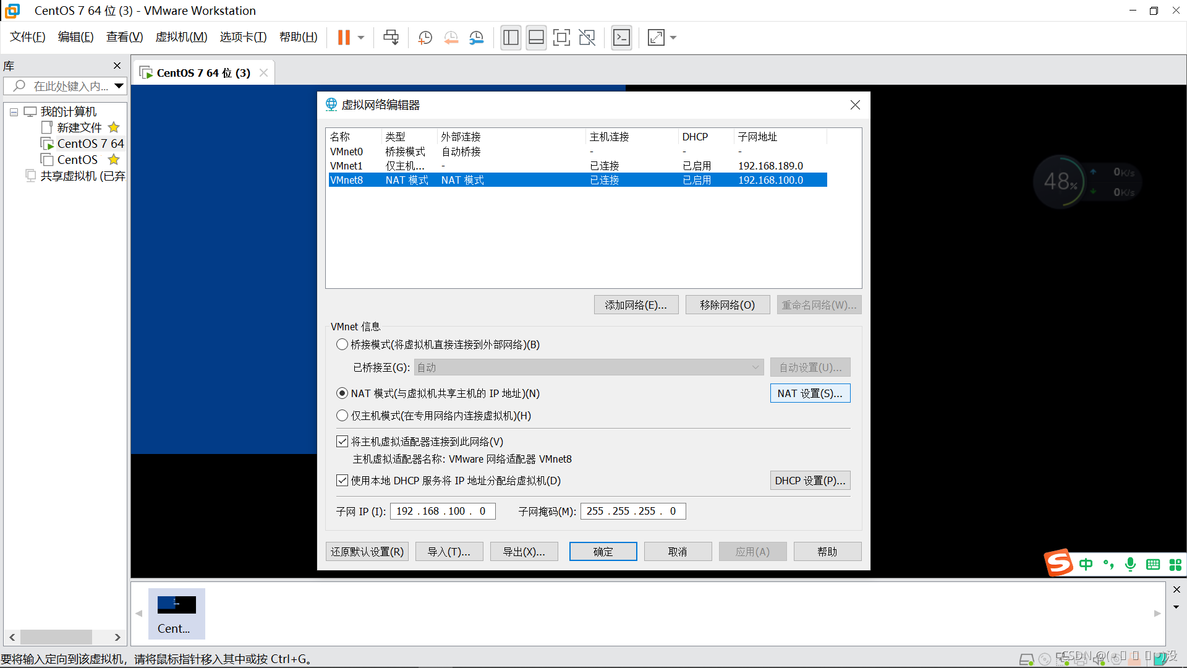This screenshot has width=1187, height=668.
Task: Toggle the thumbnail bar view icon
Action: pyautogui.click(x=536, y=38)
